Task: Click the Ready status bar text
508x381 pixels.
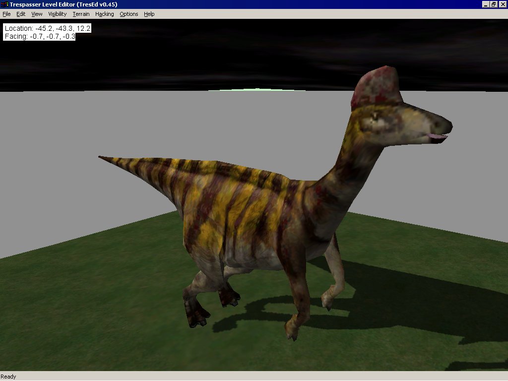Action: (x=8, y=377)
